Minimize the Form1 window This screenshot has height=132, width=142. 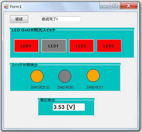[x=105, y=6]
